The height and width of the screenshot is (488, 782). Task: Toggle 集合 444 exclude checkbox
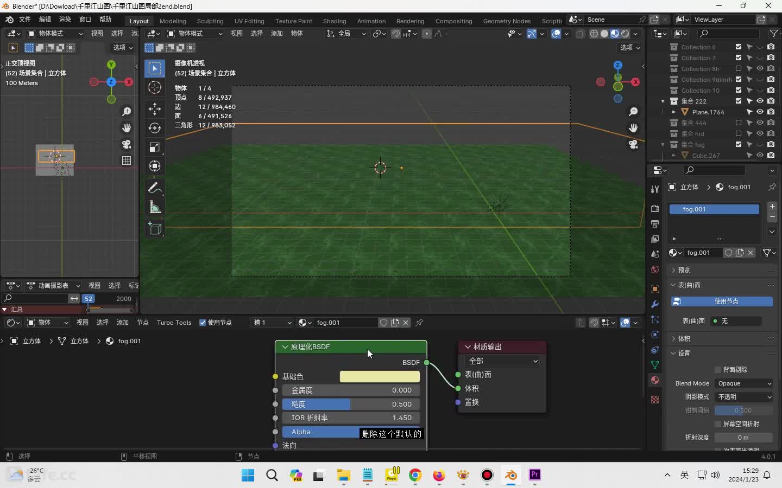(739, 123)
